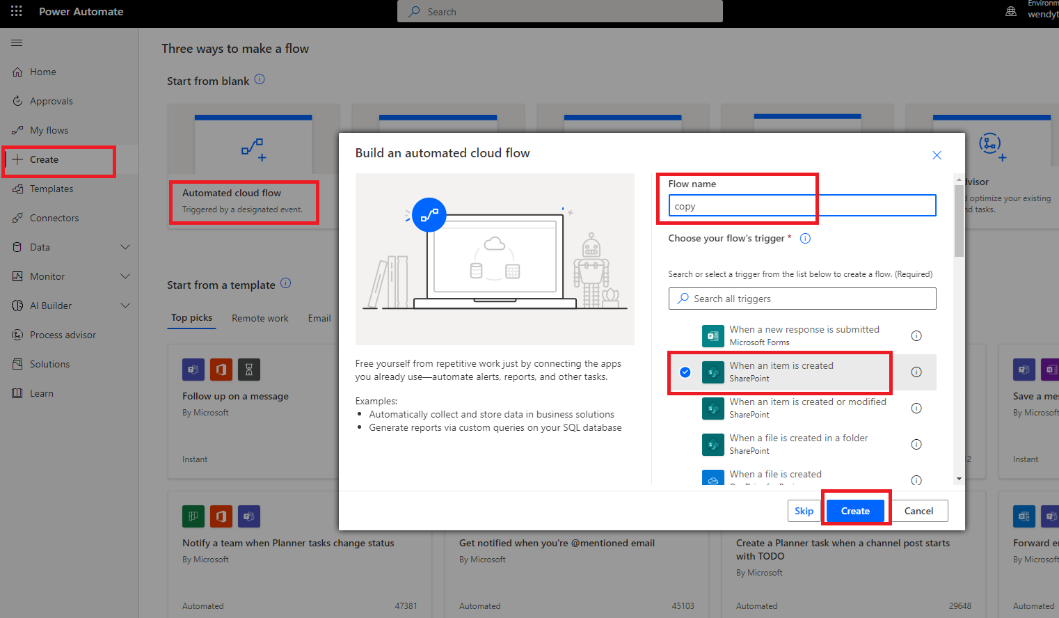
Task: Close the Build an automated cloud flow dialog
Action: (937, 155)
